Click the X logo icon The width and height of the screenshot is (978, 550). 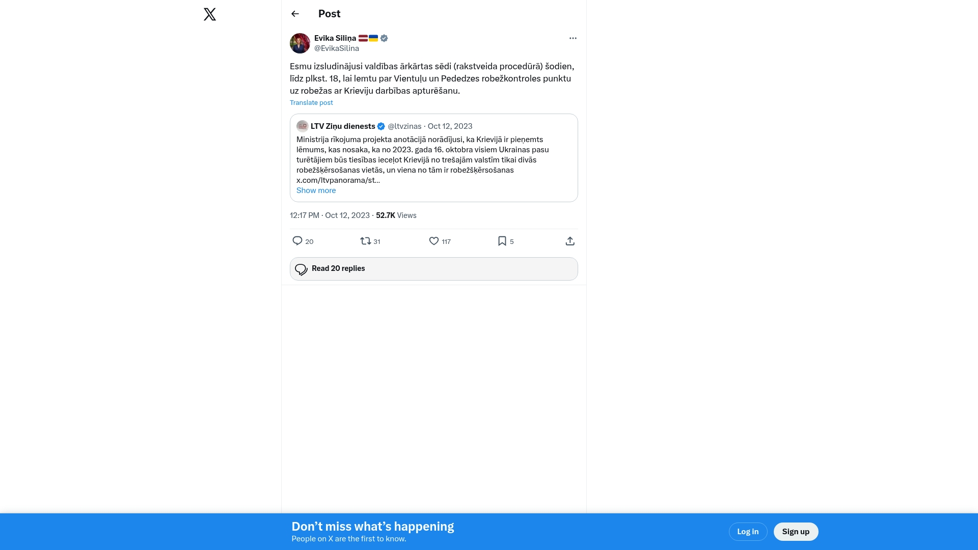pyautogui.click(x=210, y=14)
